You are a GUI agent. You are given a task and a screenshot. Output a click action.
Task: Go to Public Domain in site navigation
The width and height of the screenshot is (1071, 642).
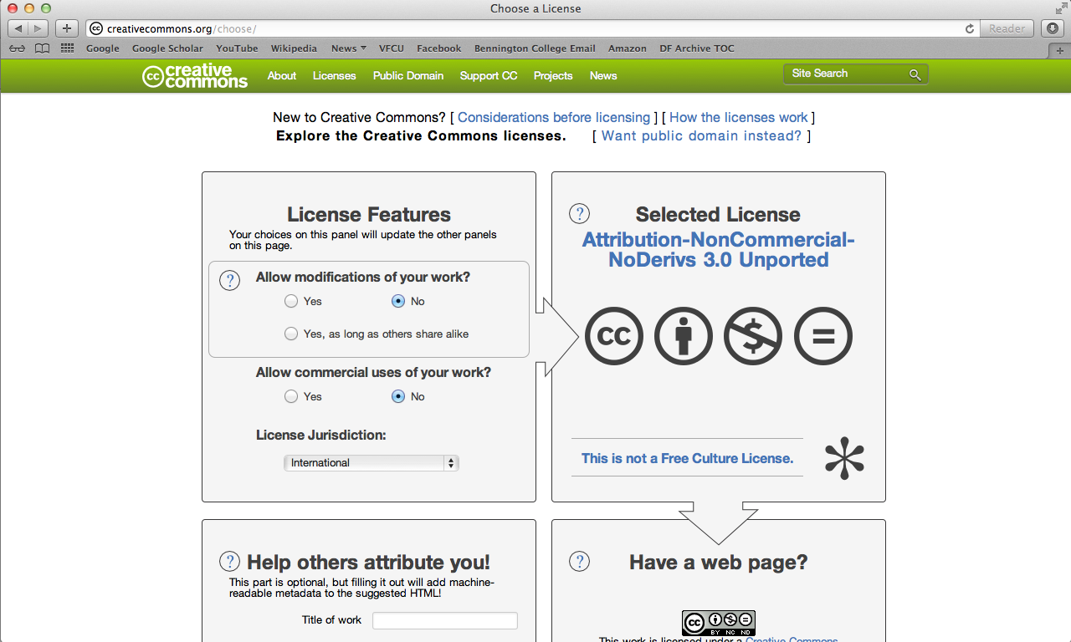(x=407, y=76)
